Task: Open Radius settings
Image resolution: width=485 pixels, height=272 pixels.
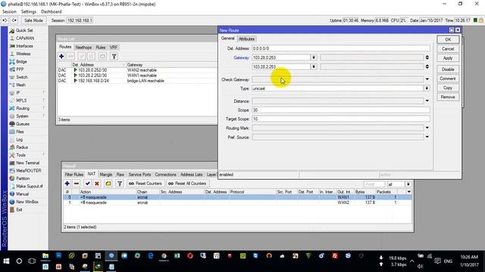Action: [22, 147]
